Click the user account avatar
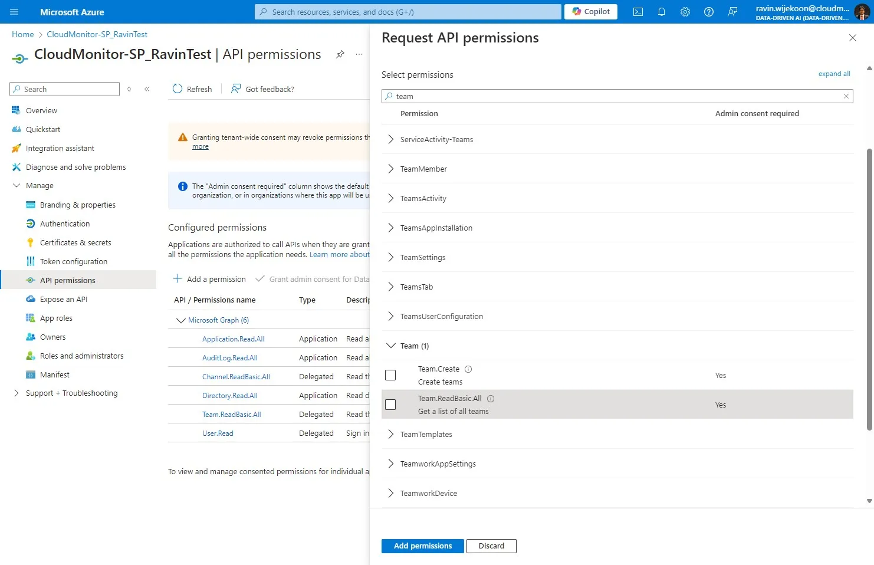 coord(862,12)
